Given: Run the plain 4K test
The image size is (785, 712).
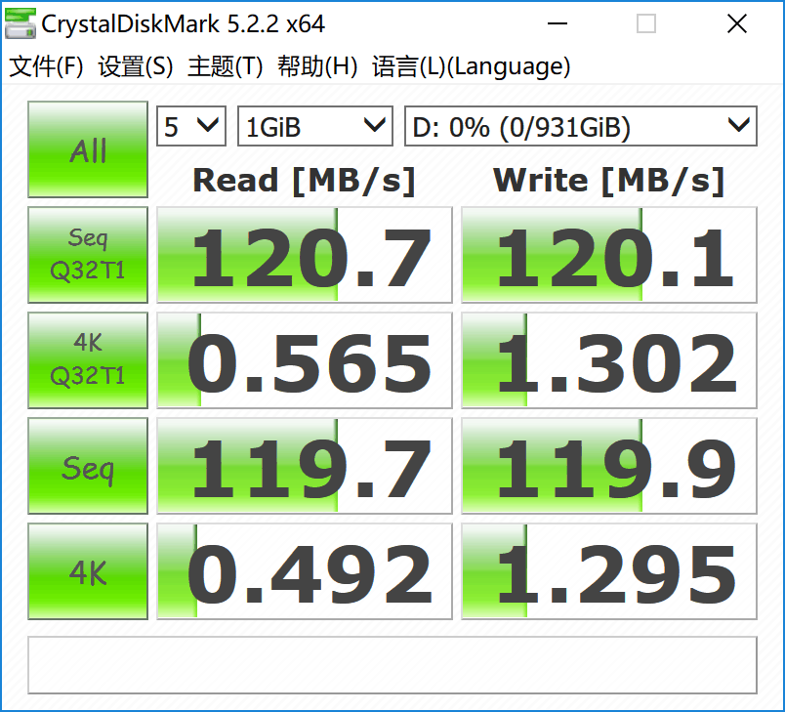Looking at the screenshot, I should pyautogui.click(x=88, y=571).
